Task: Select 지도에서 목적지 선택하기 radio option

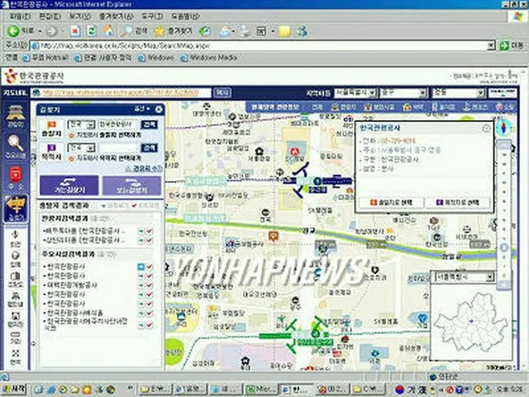Action: [x=72, y=158]
